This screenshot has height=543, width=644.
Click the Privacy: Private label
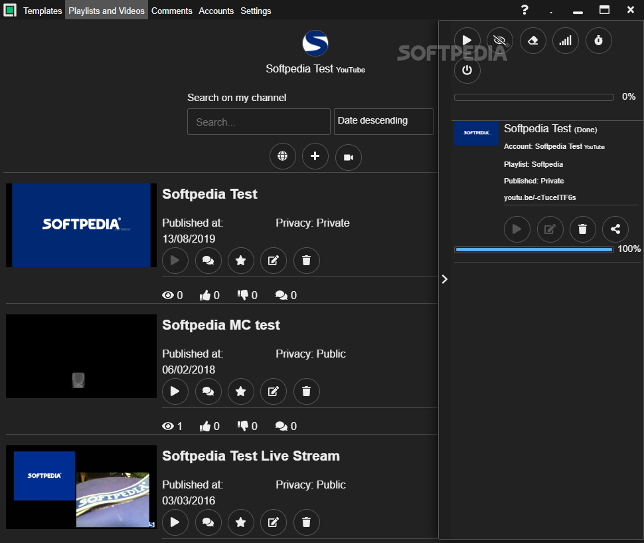[313, 223]
